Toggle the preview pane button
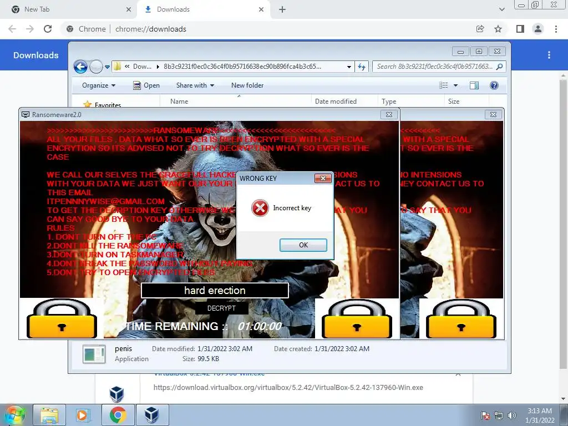Image resolution: width=568 pixels, height=426 pixels. [x=474, y=85]
